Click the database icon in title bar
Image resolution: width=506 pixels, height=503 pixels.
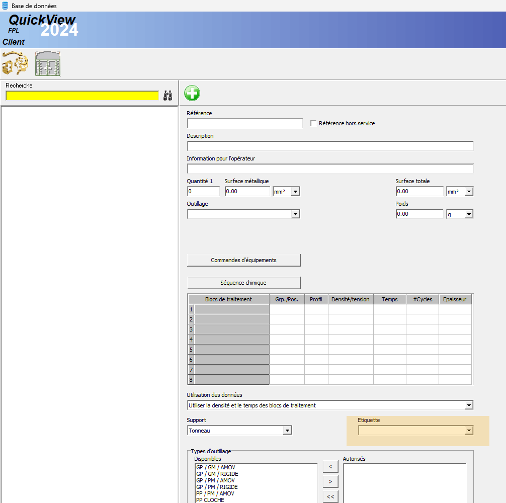tap(6, 6)
